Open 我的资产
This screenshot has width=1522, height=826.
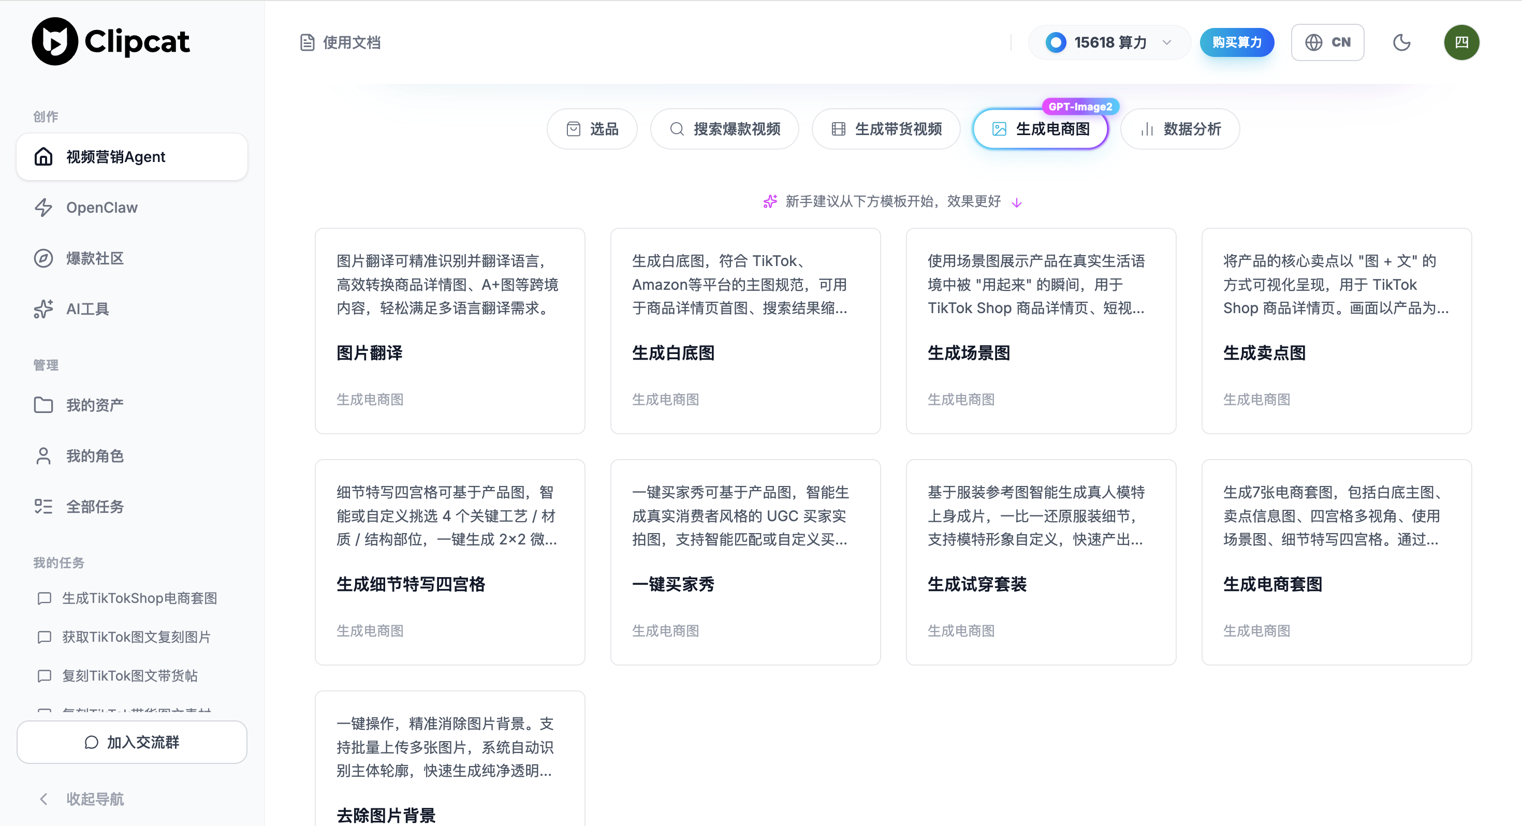coord(132,405)
